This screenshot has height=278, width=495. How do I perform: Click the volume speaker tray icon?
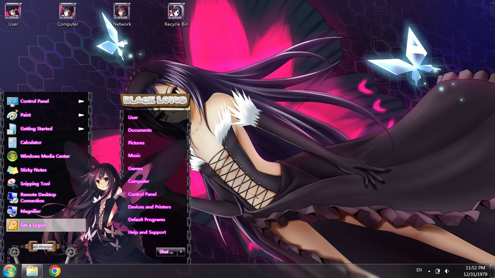(x=447, y=271)
